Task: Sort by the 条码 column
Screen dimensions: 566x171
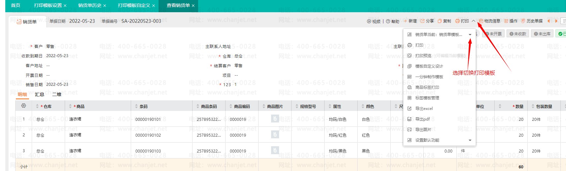Action: point(136,106)
